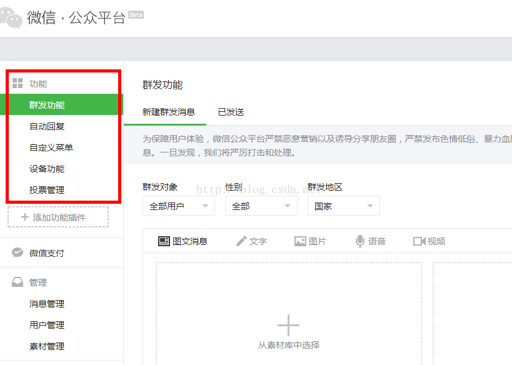Click the WeChat logo icon
Screen dimensions: 512x365
point(11,17)
